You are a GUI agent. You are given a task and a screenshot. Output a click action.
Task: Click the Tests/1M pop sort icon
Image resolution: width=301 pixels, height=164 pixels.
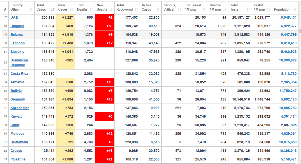269,10
